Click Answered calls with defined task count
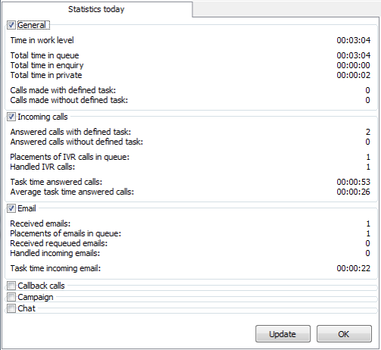Screen dimensions: 381x350 coord(368,132)
